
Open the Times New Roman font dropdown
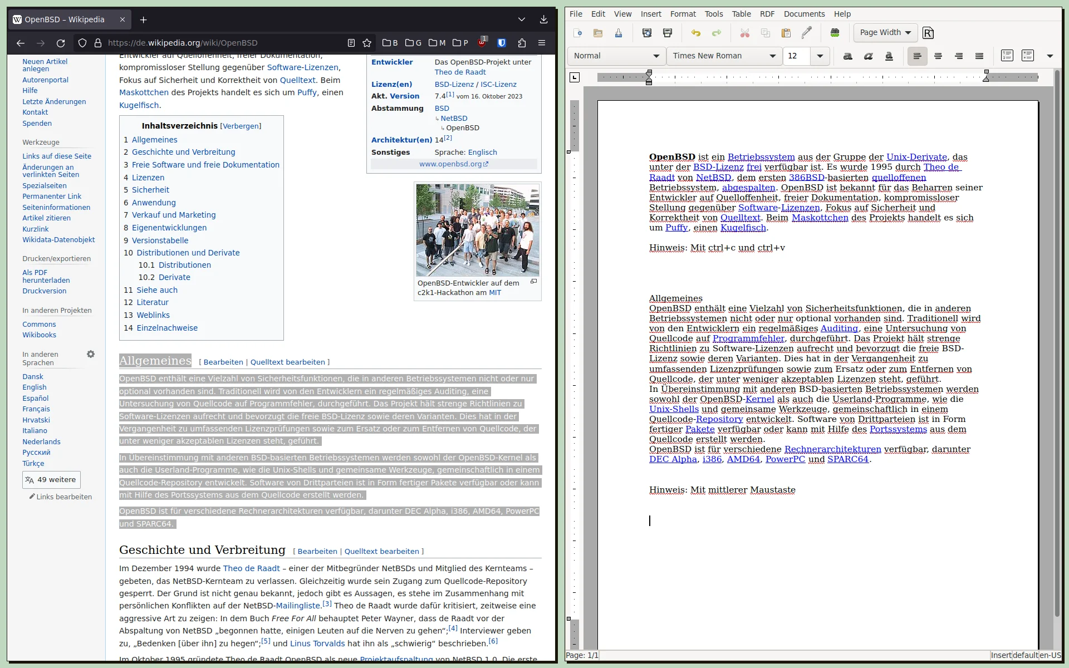click(x=724, y=56)
